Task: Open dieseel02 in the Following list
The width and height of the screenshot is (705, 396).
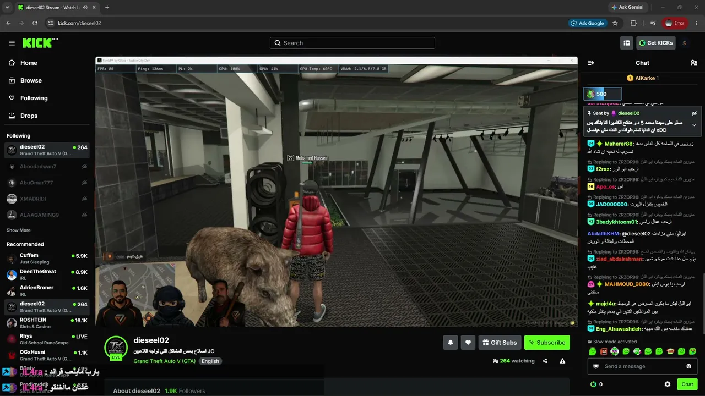Action: [x=47, y=150]
